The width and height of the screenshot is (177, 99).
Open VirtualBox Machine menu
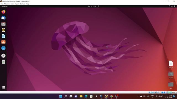(7, 4)
